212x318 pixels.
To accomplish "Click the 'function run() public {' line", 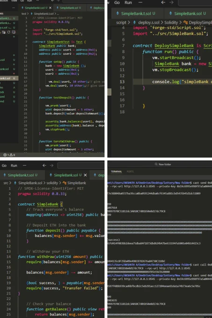I will point(170,52).
